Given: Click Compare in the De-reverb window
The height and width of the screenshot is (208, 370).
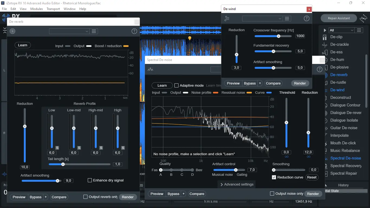Looking at the screenshot, I should pyautogui.click(x=59, y=197).
